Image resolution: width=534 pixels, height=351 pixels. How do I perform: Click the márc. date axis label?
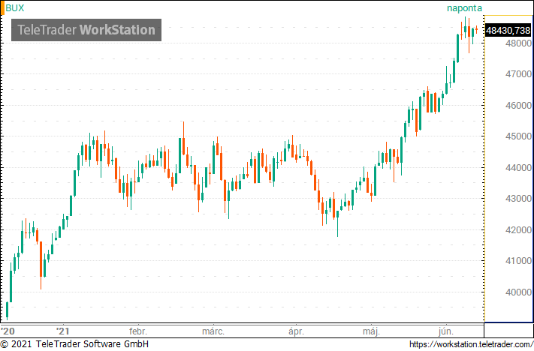[x=213, y=331]
